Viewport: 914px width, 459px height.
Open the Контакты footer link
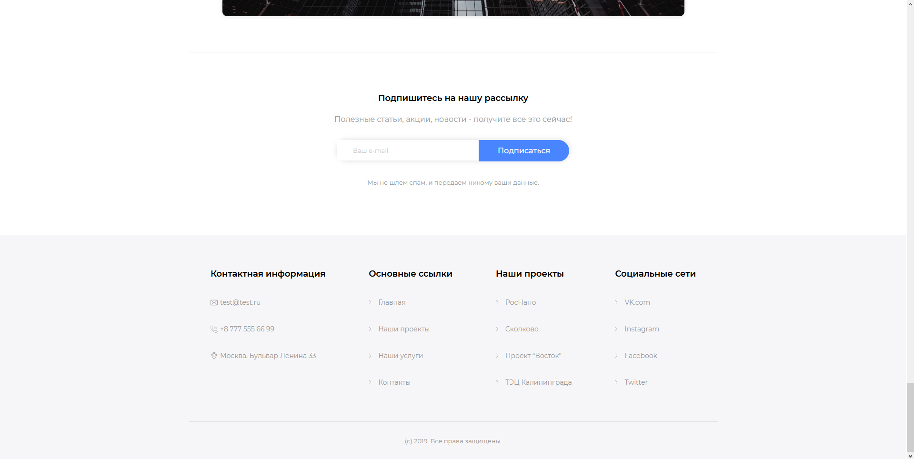pos(394,382)
